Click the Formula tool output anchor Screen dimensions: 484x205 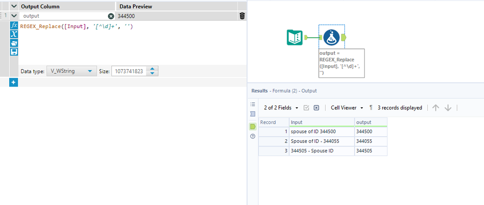[344, 37]
